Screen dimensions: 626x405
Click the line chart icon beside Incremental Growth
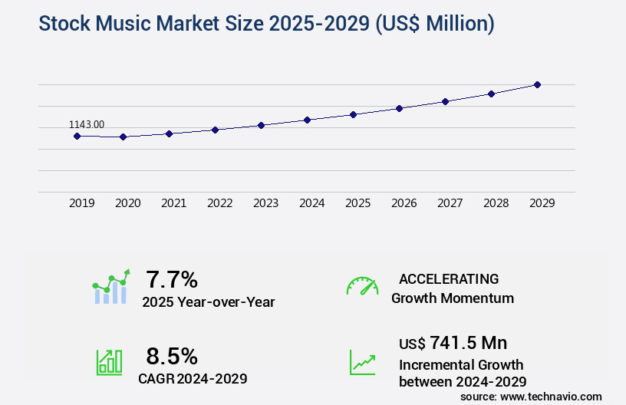coord(362,362)
